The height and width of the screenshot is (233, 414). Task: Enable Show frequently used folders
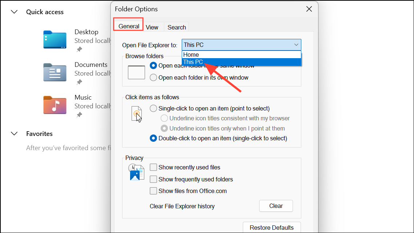click(153, 179)
